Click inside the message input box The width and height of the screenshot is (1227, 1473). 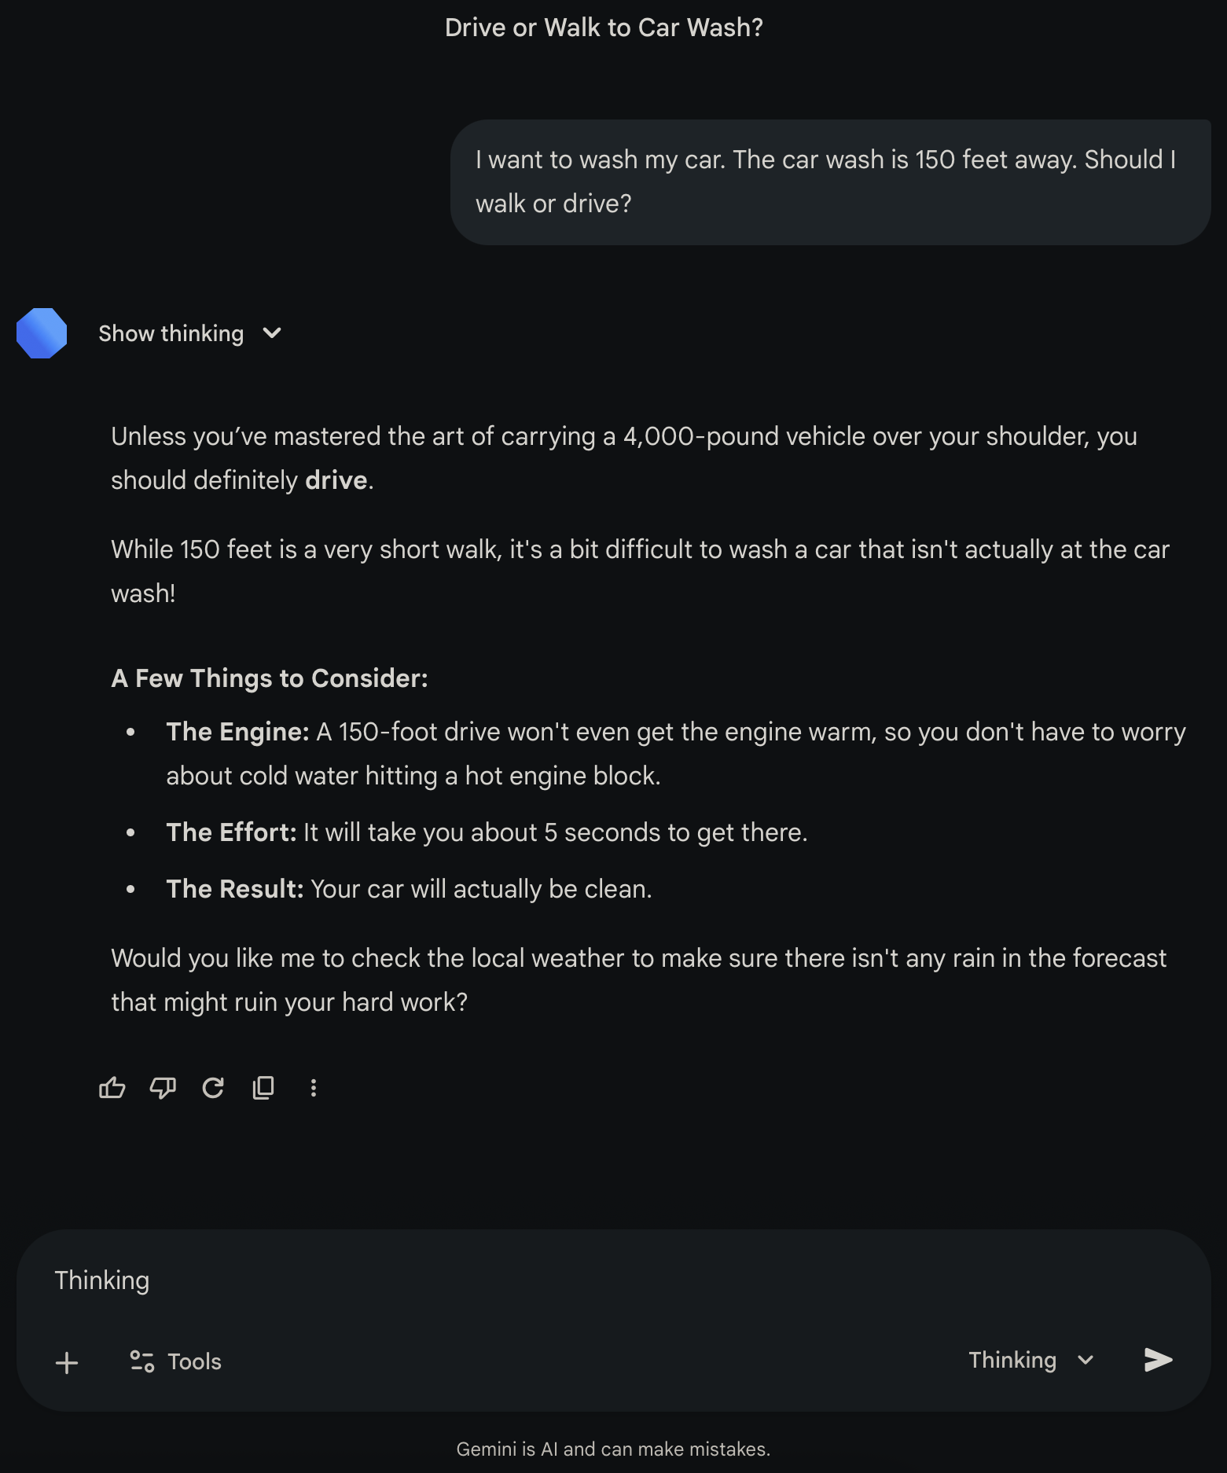click(550, 1280)
